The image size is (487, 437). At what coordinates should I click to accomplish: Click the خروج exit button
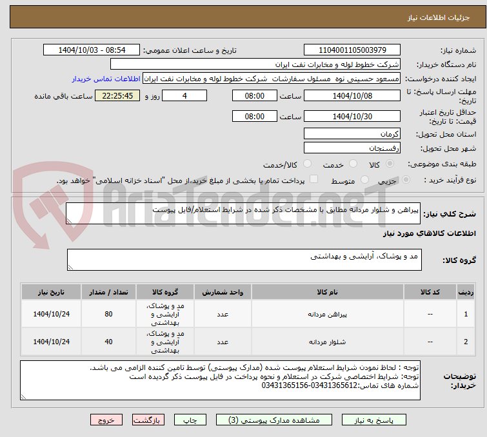click(x=106, y=420)
